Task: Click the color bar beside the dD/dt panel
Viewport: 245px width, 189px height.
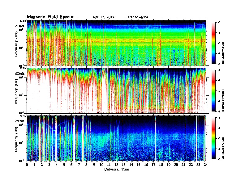Action: pos(213,91)
